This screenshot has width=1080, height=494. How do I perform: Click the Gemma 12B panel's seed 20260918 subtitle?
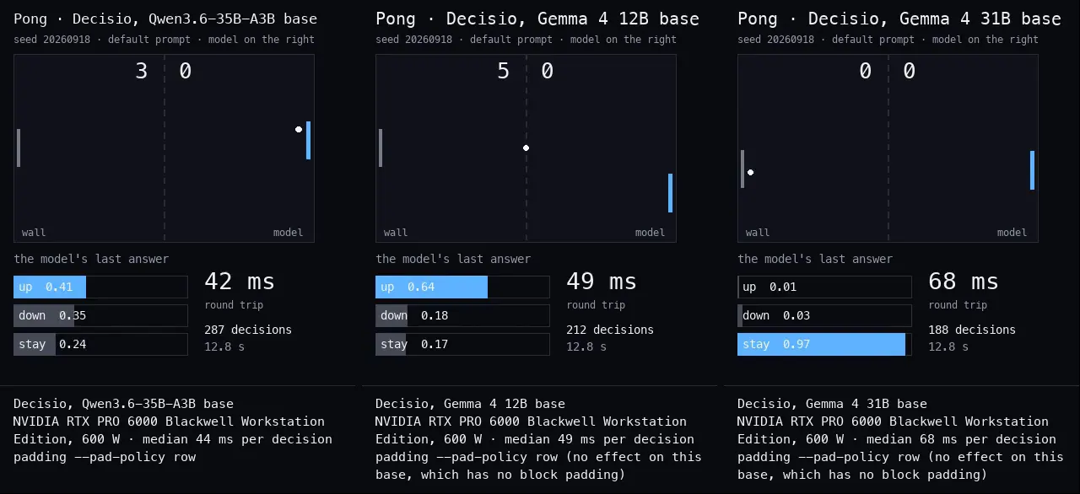pyautogui.click(x=526, y=40)
